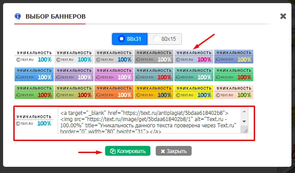Screen dimensions: 295x173
Task: Choose the olive-lime banner with red 100%
Action: point(74,92)
